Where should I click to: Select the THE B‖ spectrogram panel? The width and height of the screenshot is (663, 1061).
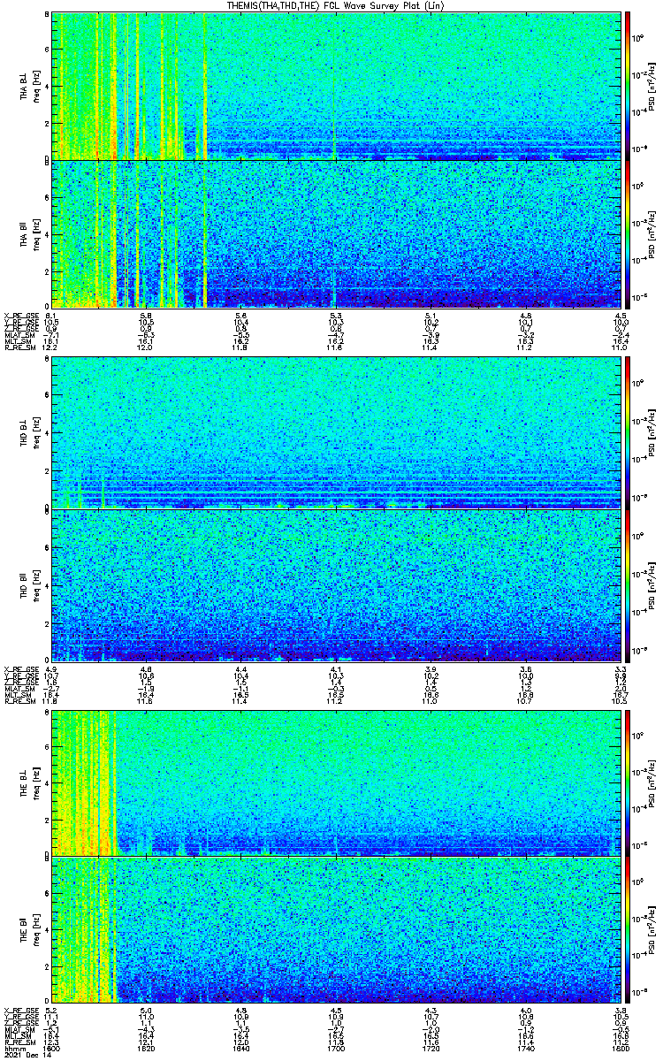pos(336,929)
